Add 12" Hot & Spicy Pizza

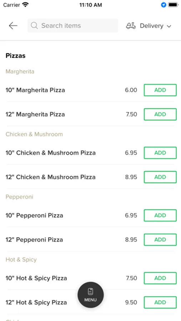tap(160, 302)
